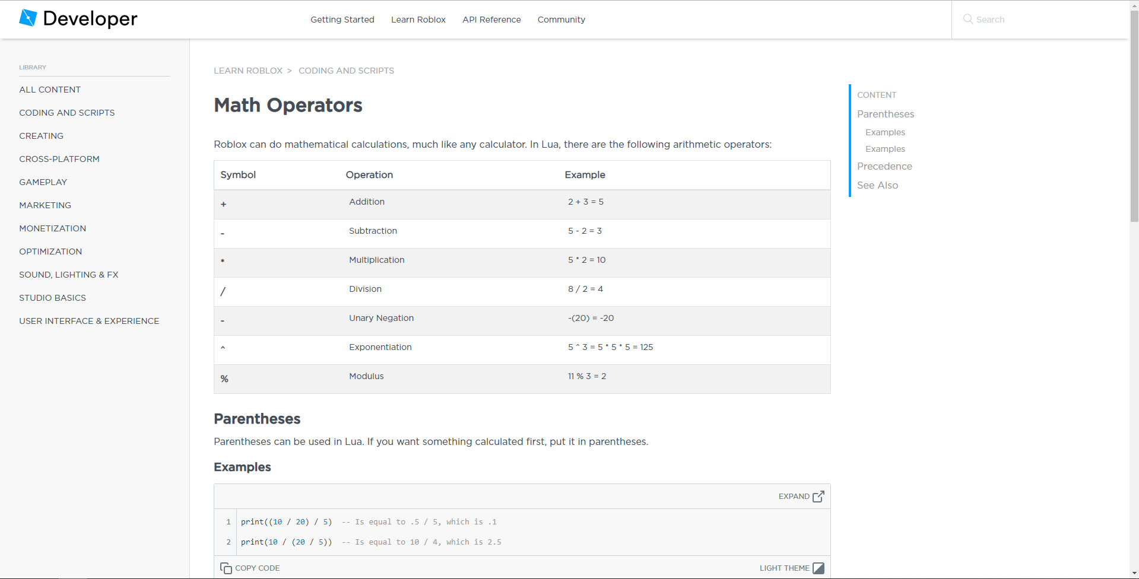The width and height of the screenshot is (1139, 579).
Task: Click the slash symbol in the Division row
Action: [x=223, y=292]
